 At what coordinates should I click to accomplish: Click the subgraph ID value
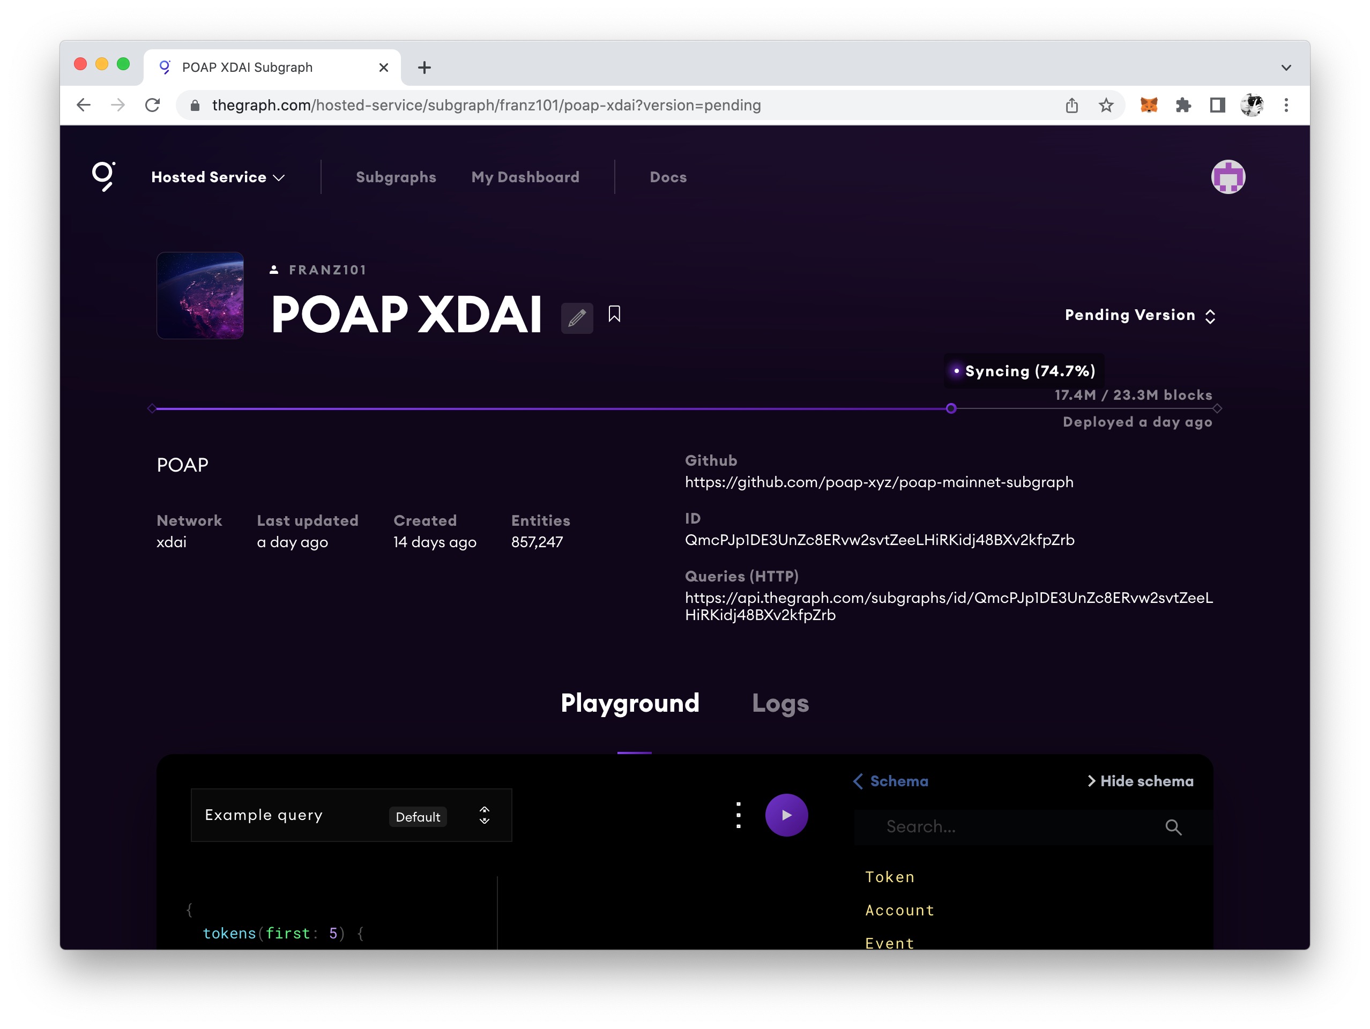[x=880, y=540]
